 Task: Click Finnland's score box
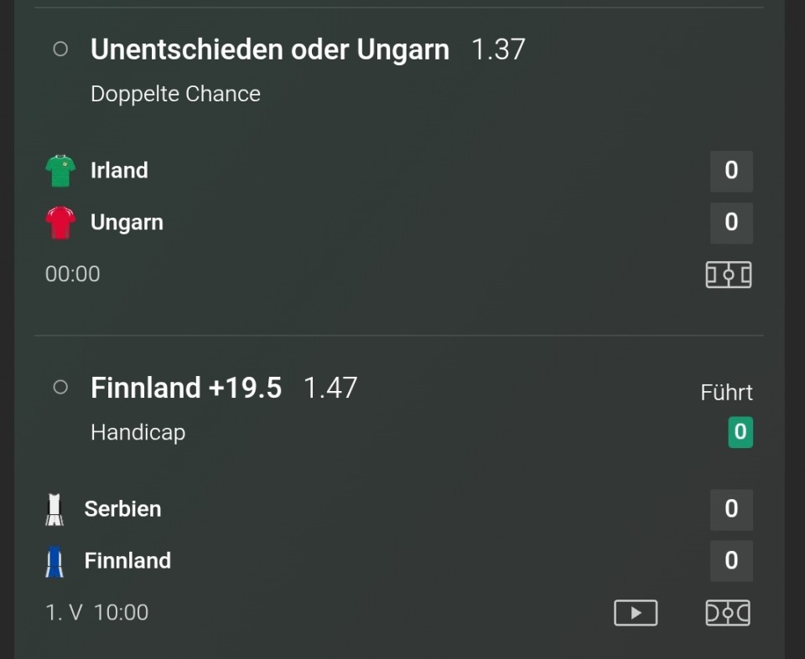coord(731,560)
